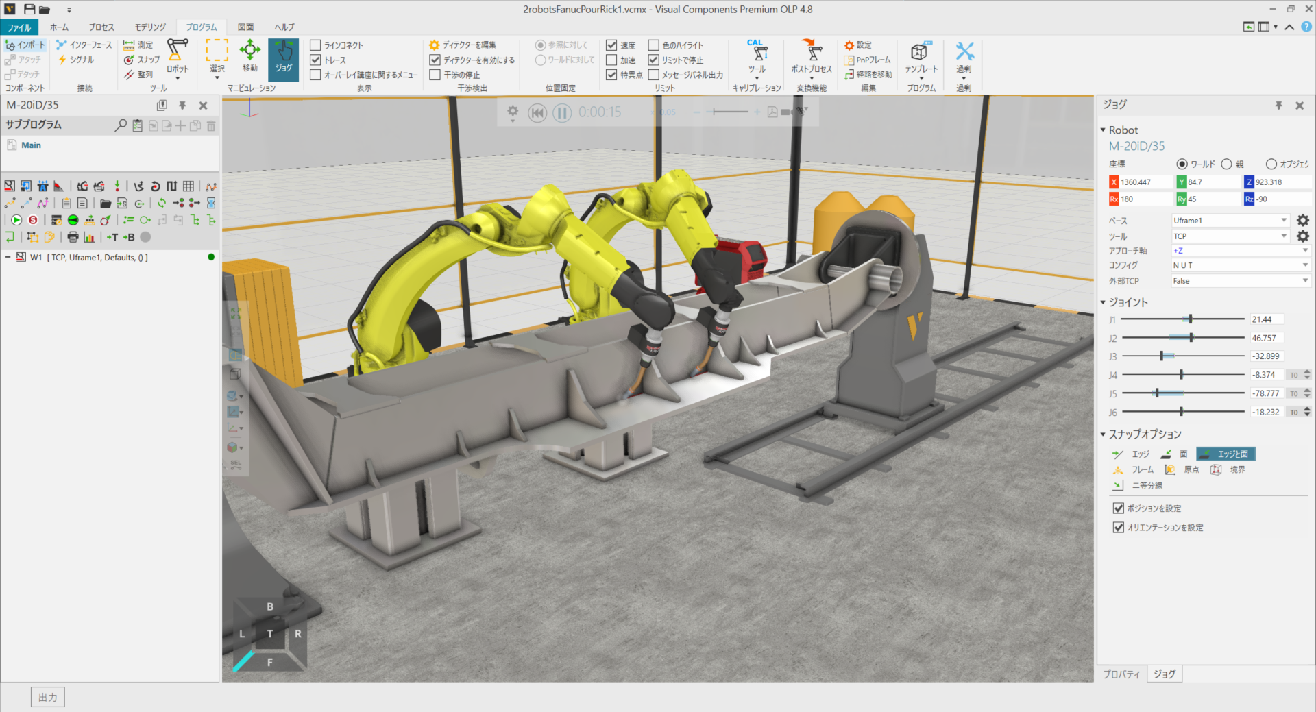The width and height of the screenshot is (1316, 712).
Task: Click the printer print statement icon
Action: (x=73, y=237)
